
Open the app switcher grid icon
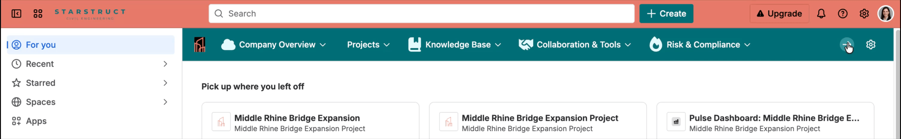[38, 14]
